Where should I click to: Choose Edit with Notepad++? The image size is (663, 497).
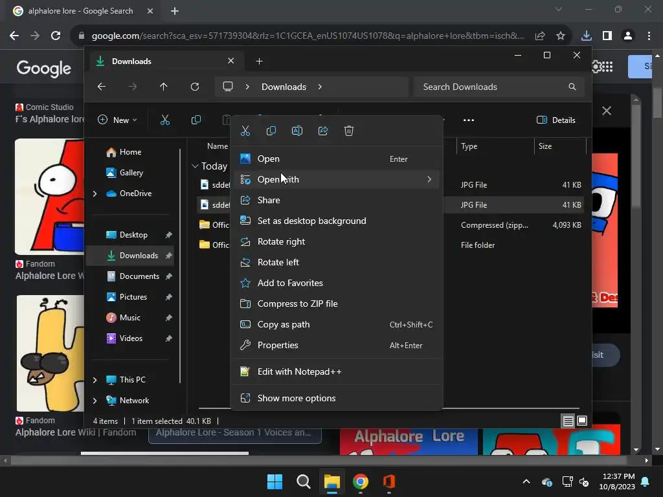[336, 372]
